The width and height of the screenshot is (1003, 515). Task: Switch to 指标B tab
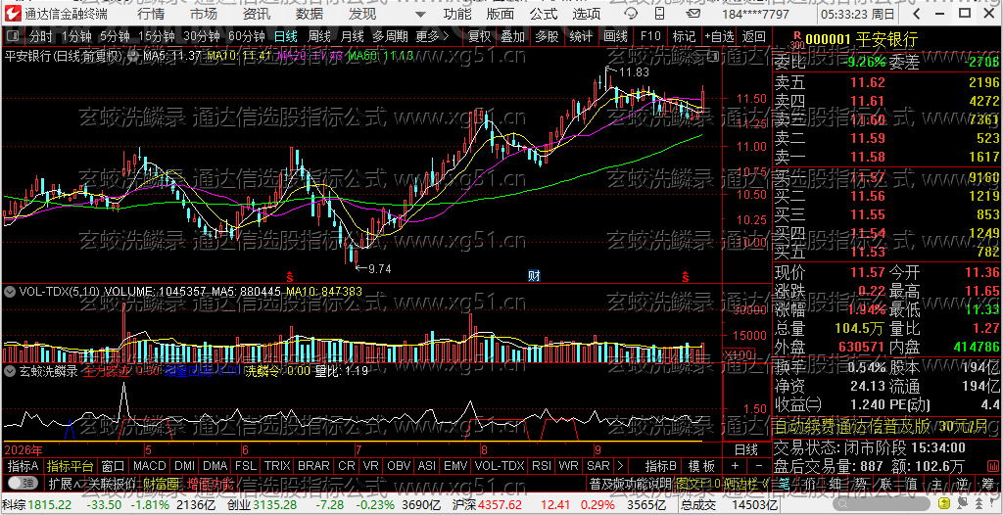click(661, 466)
